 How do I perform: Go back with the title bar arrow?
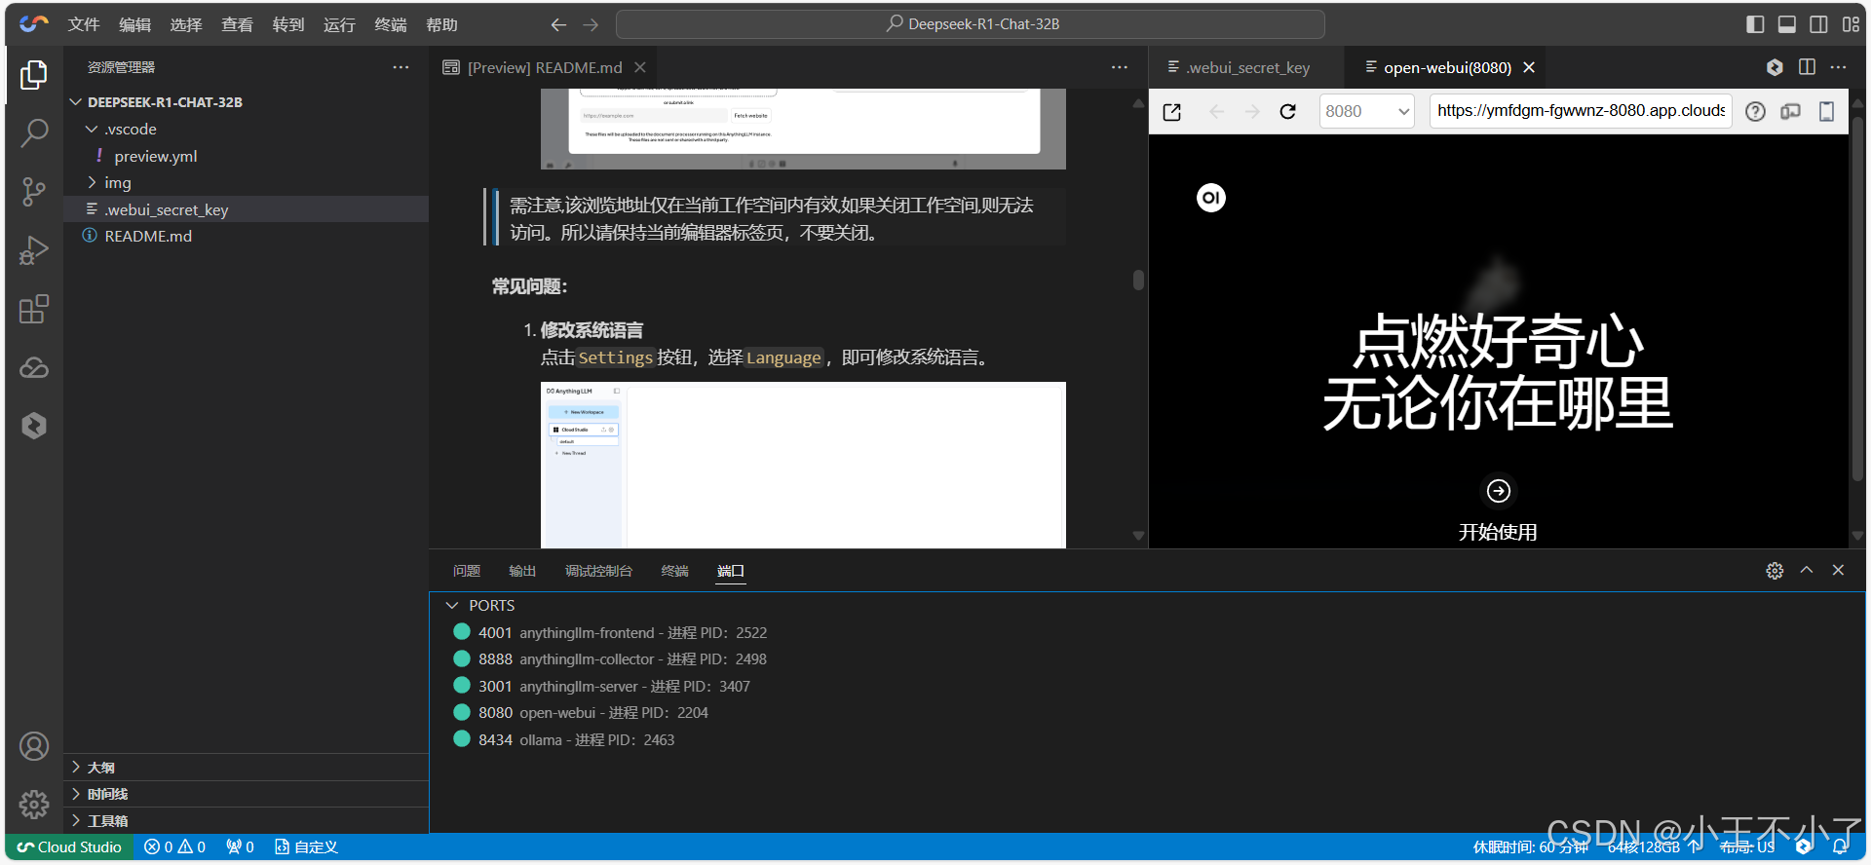(x=558, y=24)
